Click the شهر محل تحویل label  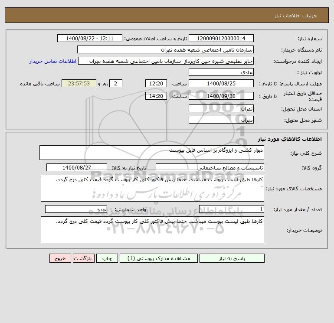click(303, 120)
